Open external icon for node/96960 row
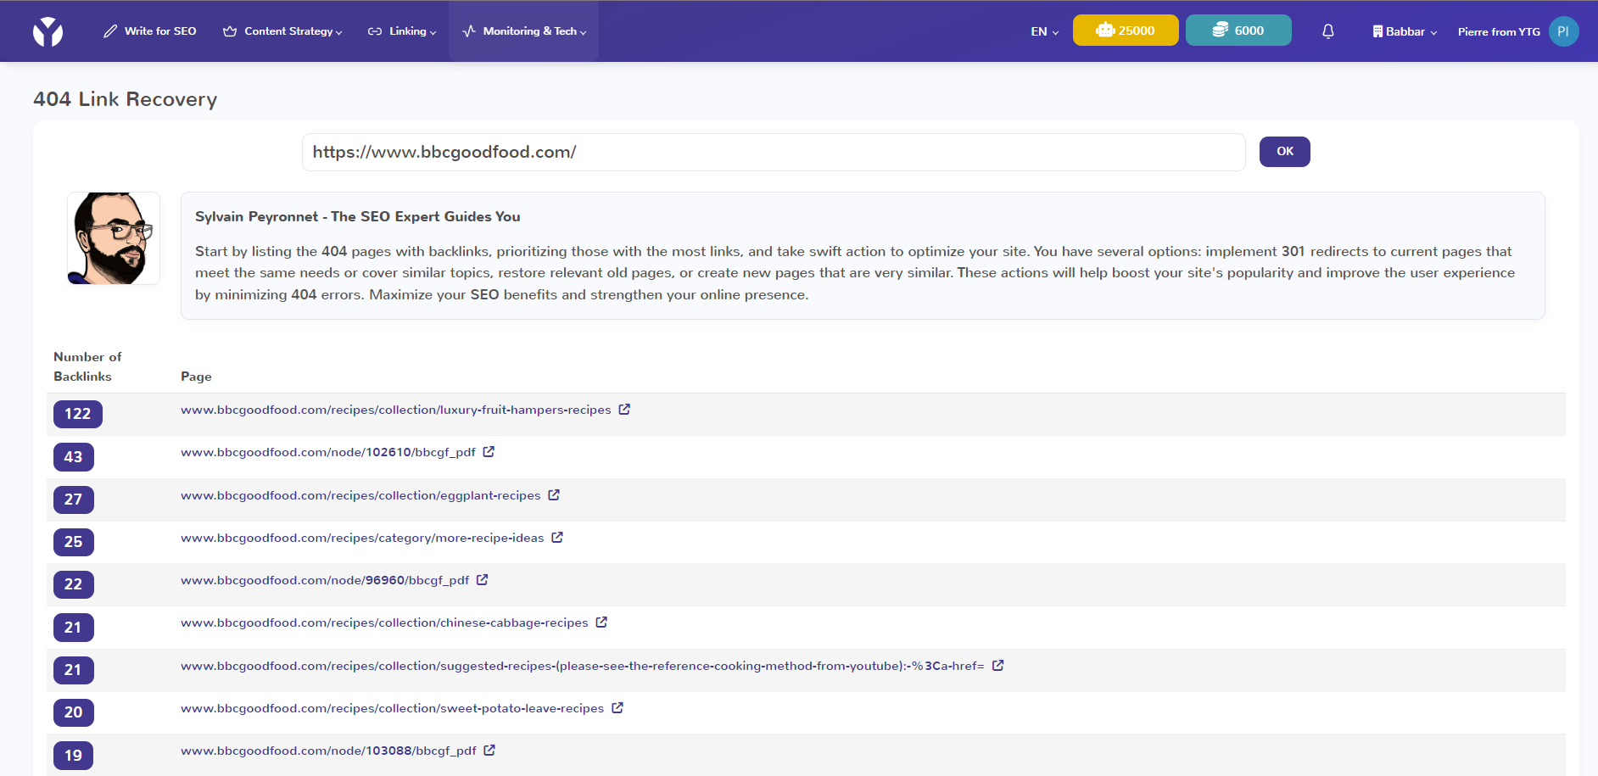This screenshot has height=776, width=1598. 482,579
